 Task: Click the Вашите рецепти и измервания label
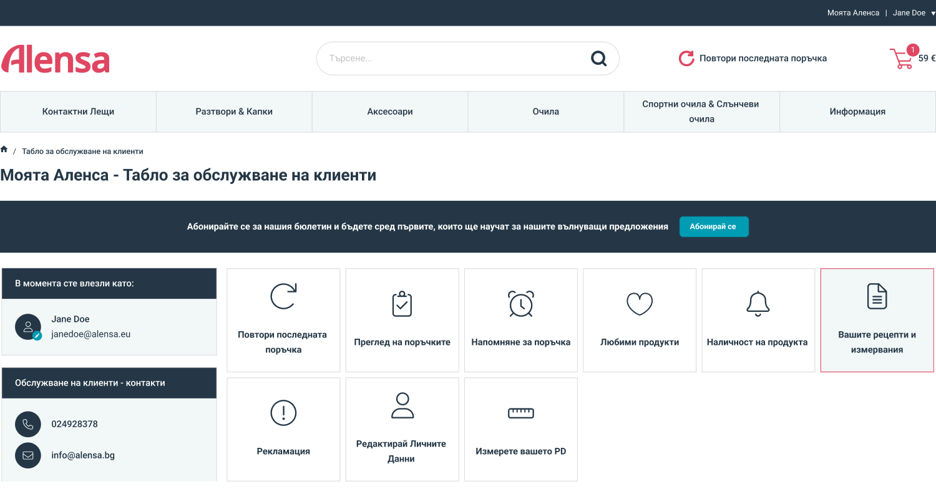[x=877, y=342]
